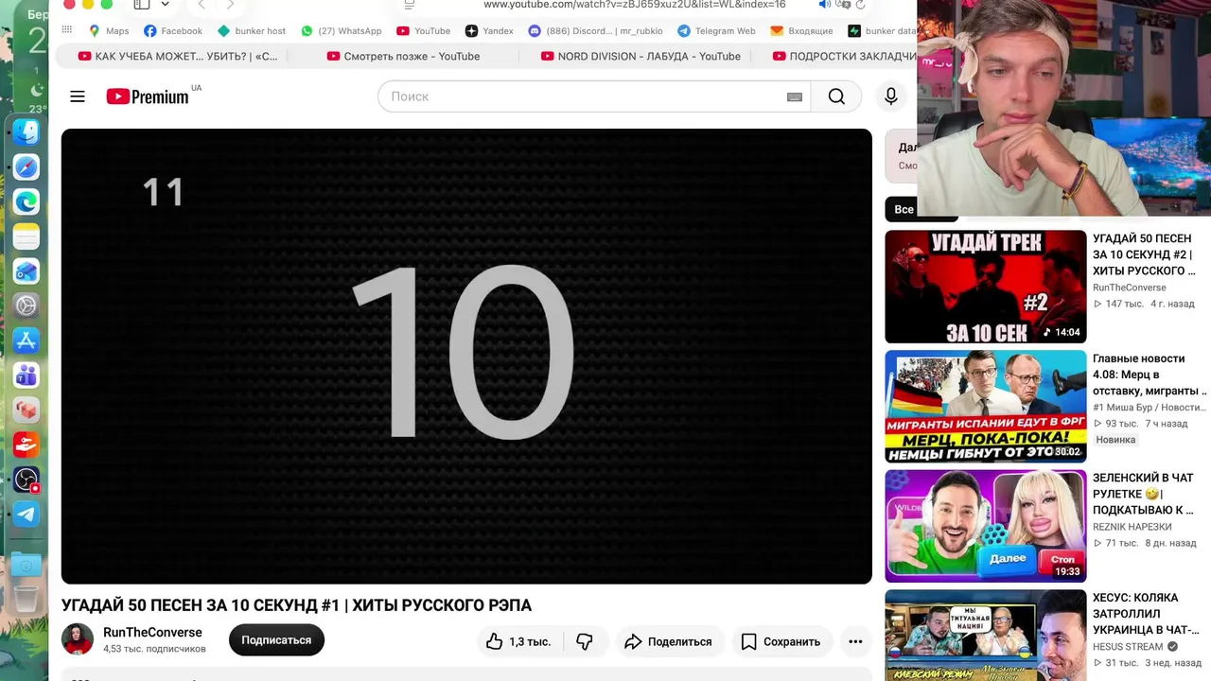Open the Зеленский в чат рулетке thumbnail
This screenshot has height=681, width=1211.
click(985, 526)
